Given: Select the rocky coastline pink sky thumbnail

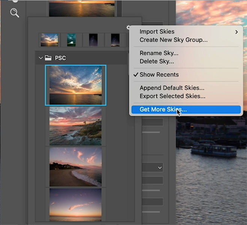Looking at the screenshot, I should click(x=76, y=126).
